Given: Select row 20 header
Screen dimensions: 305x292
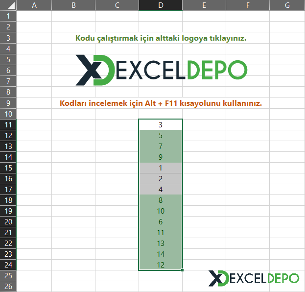Looking at the screenshot, I should coord(8,221).
